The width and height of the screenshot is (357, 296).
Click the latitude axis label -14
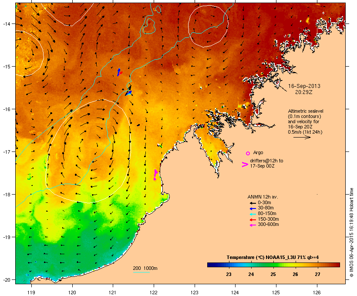pos(6,24)
